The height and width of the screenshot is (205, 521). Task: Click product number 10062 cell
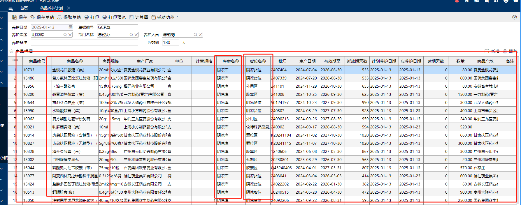coord(37,119)
